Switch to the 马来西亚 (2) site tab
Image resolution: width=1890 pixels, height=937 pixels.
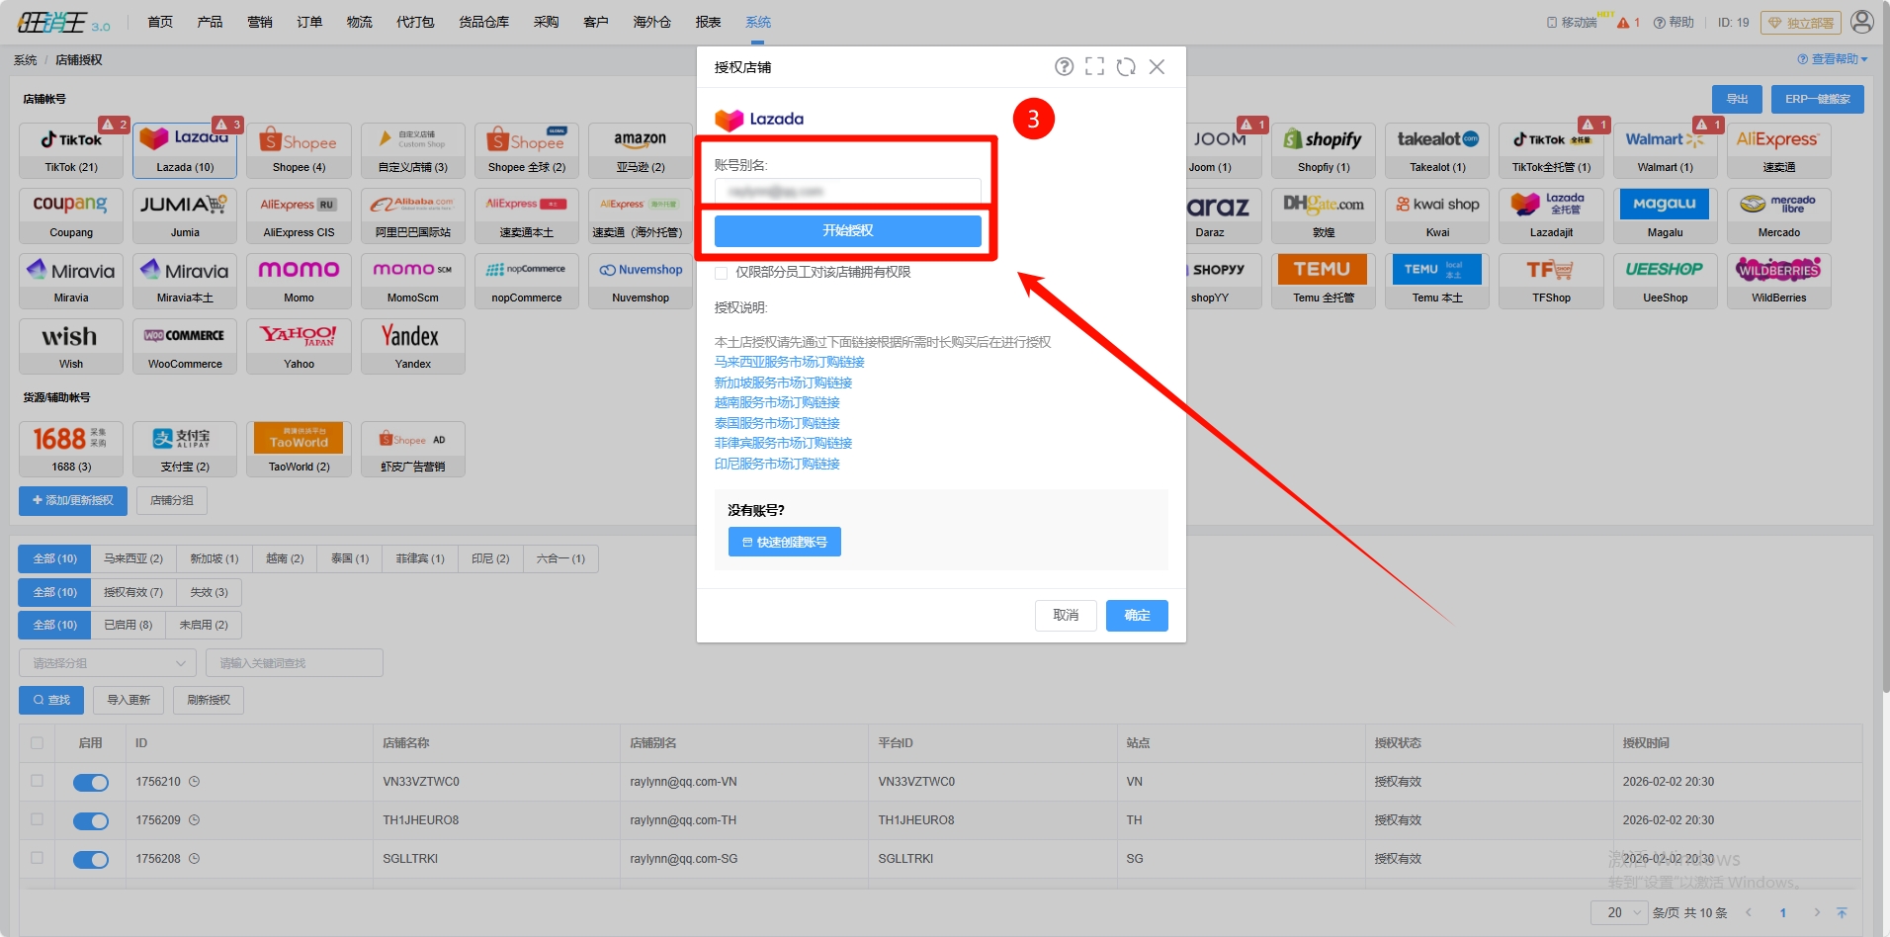133,559
